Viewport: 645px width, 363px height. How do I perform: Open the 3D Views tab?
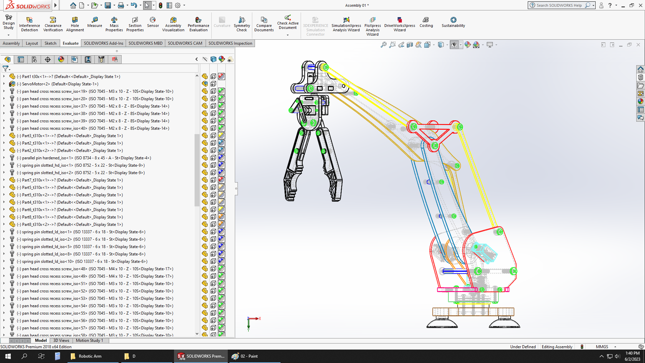pos(61,340)
